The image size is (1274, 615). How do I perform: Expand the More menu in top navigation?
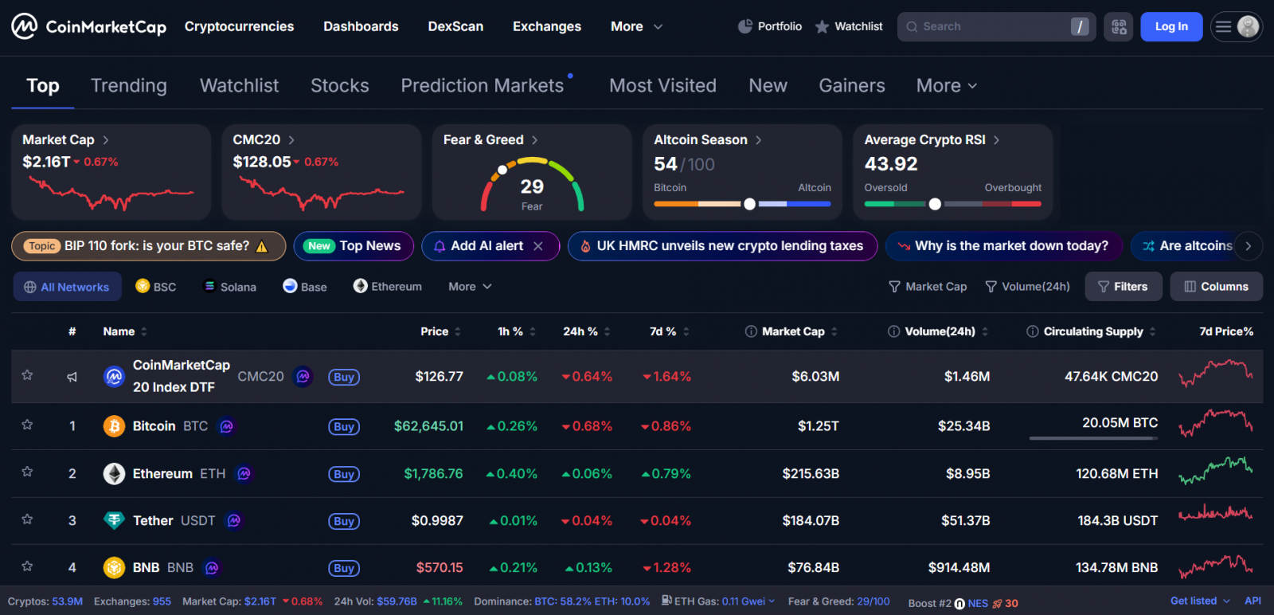click(x=636, y=26)
